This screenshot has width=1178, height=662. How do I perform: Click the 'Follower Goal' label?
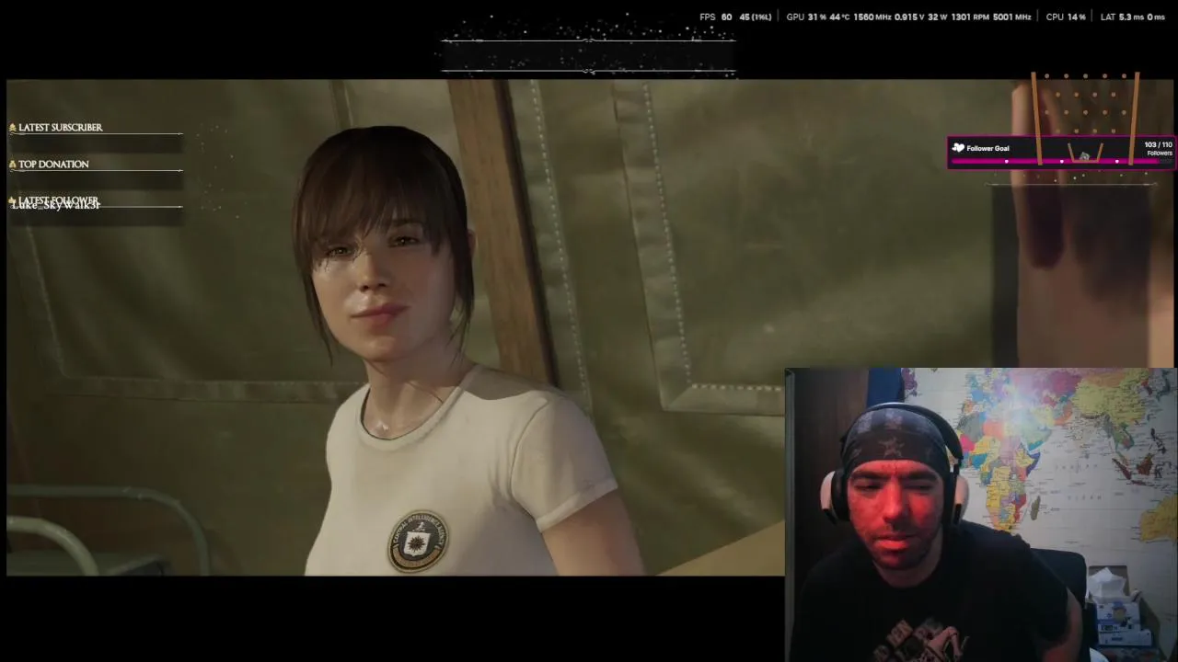[987, 148]
